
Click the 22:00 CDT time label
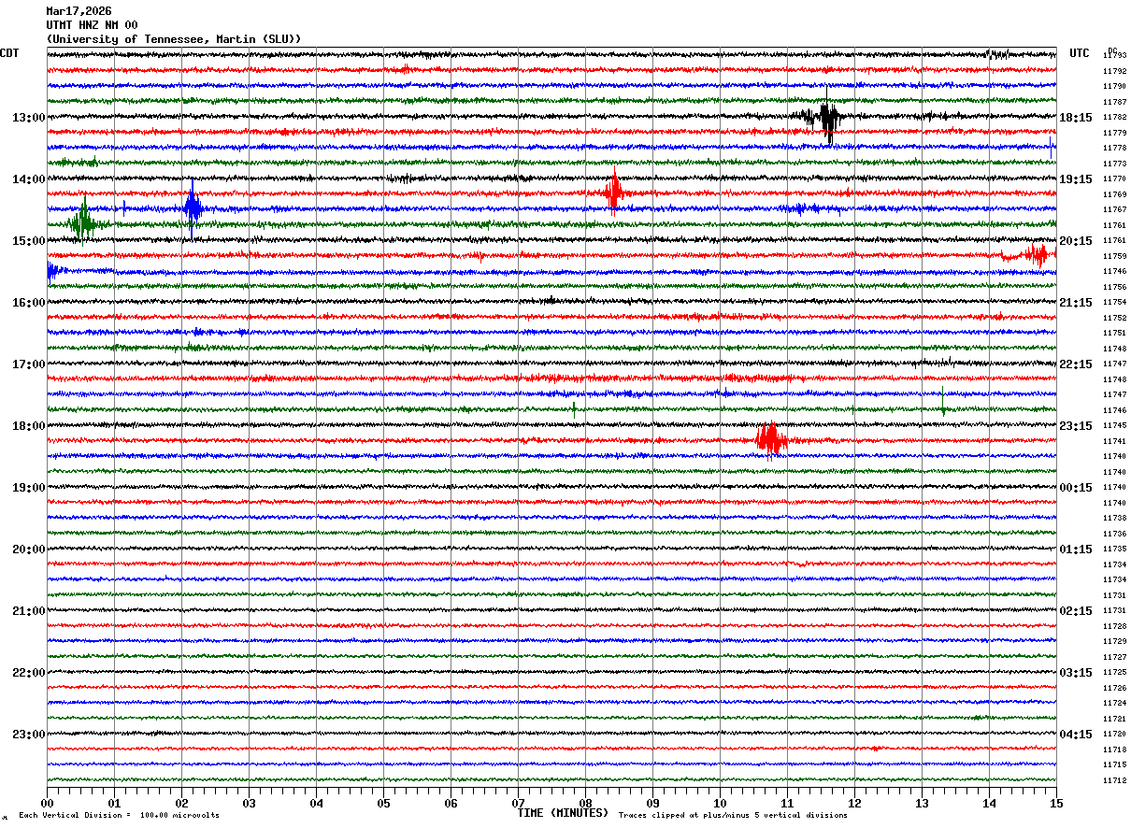pos(28,672)
